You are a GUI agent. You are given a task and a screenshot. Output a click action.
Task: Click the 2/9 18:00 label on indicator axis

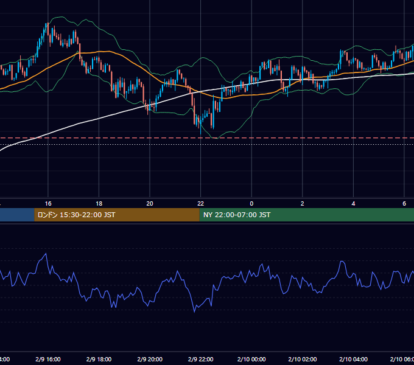coord(99,359)
